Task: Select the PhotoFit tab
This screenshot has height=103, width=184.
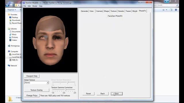Action: [x=142, y=11]
